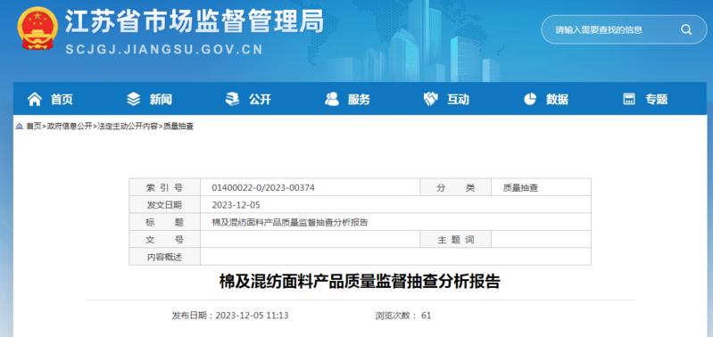Viewport: 713px width, 337px height.
Task: Click the article headline 棉及混纺面料产品质量监督抽查分析报告
Action: tap(360, 282)
